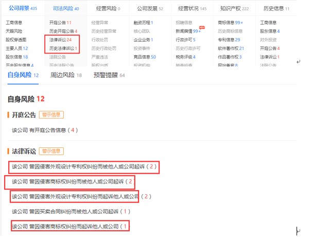This screenshot has height=237, width=313.
Task: Switch to the 自身风险 12 tab
Action: [23, 75]
